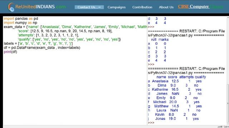Open the Campaigns menu item

(x=117, y=7)
